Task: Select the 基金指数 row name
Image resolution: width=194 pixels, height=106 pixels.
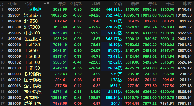Action: coord(33,92)
